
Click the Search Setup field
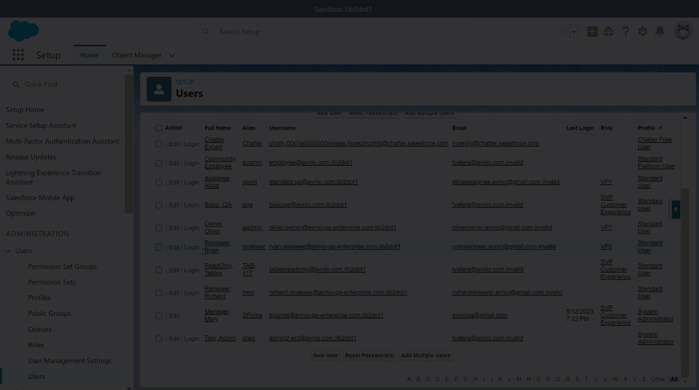(x=333, y=32)
